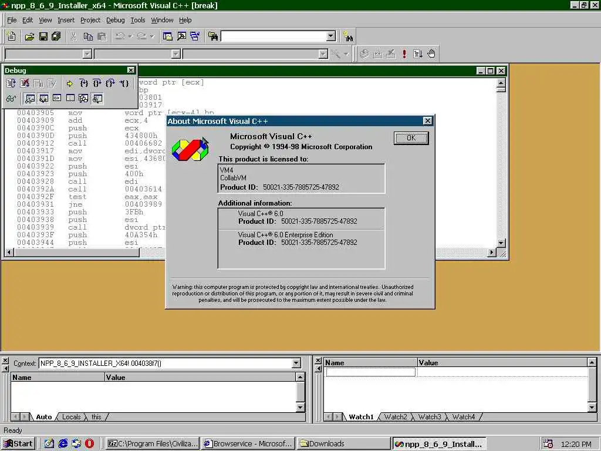Expand the Context dropdown in Variables pane

coord(296,363)
